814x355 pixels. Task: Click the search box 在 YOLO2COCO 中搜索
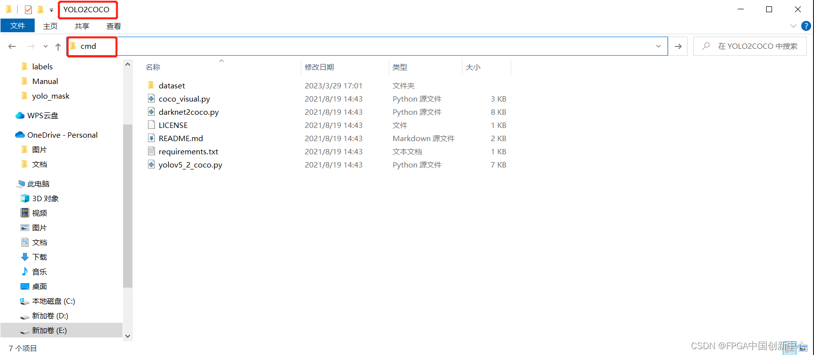click(x=750, y=46)
